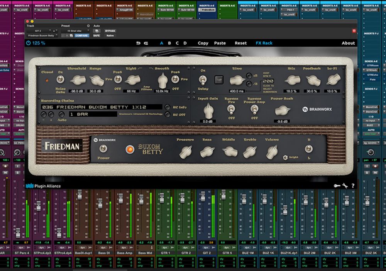Open the Friedman Buxom Betty plugin selector
This screenshot has width=386, height=271.
(42, 36)
